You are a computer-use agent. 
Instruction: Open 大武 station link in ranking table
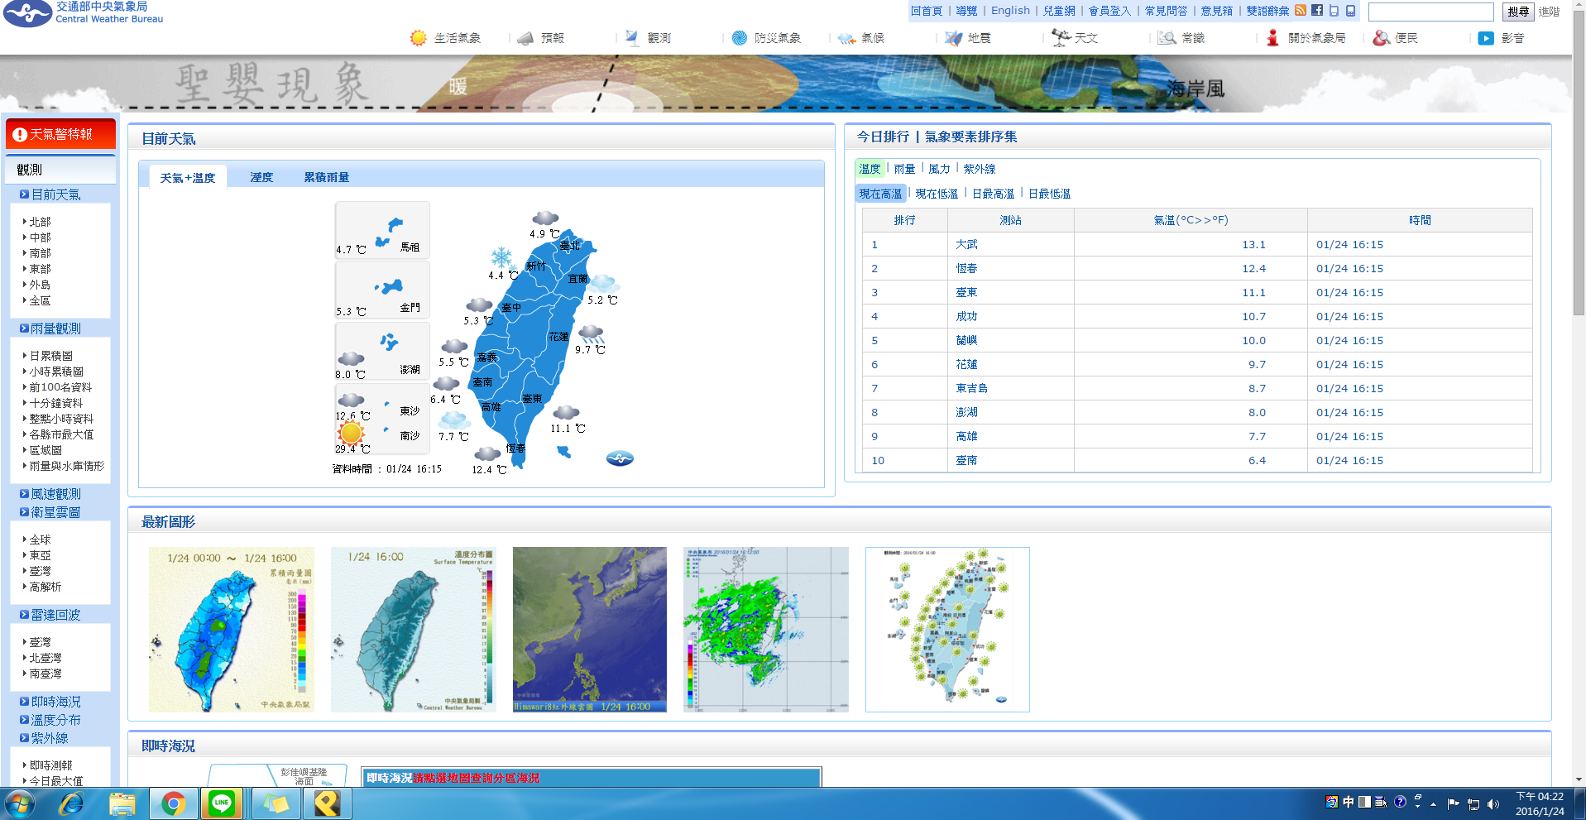(x=966, y=244)
